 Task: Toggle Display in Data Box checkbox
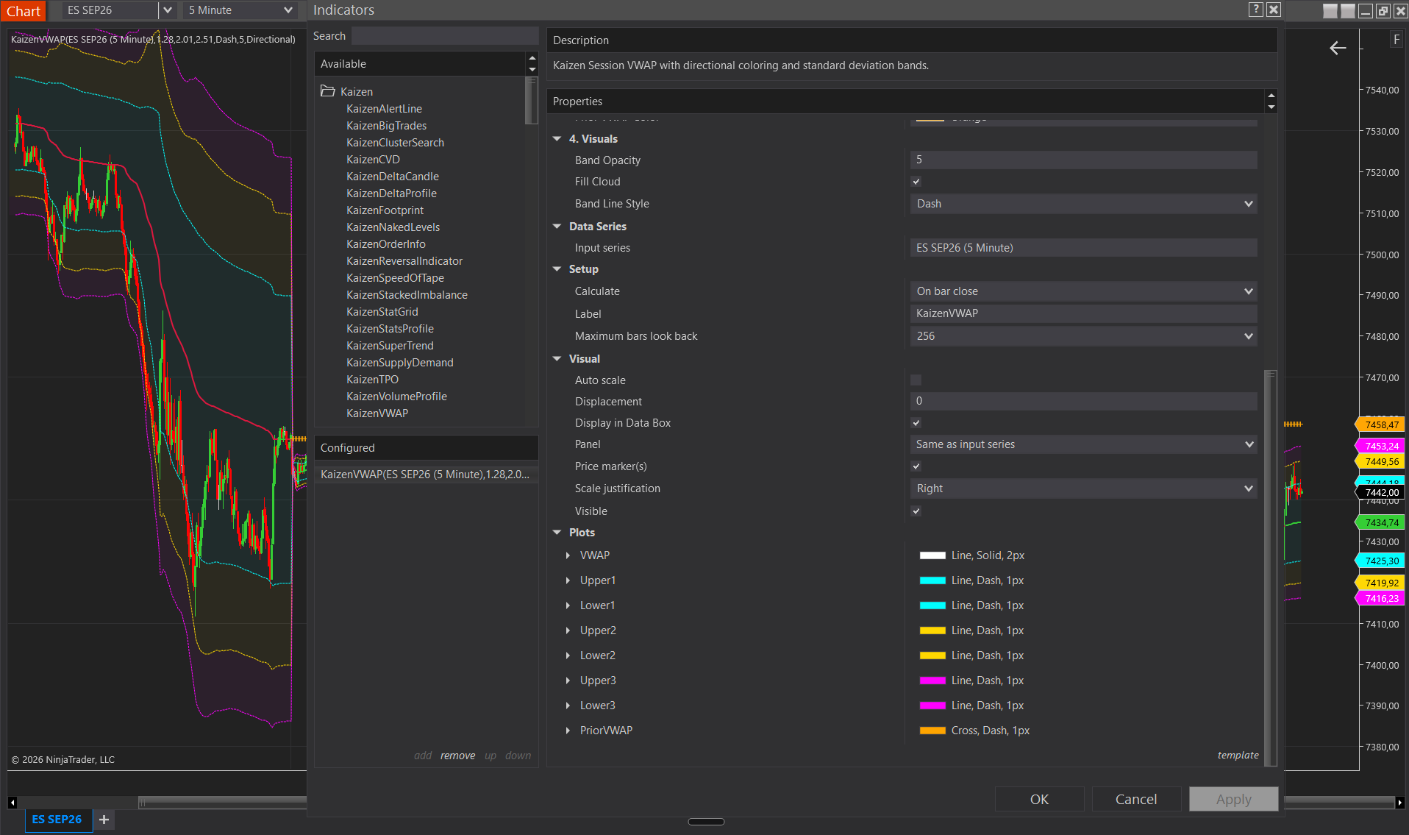point(916,423)
